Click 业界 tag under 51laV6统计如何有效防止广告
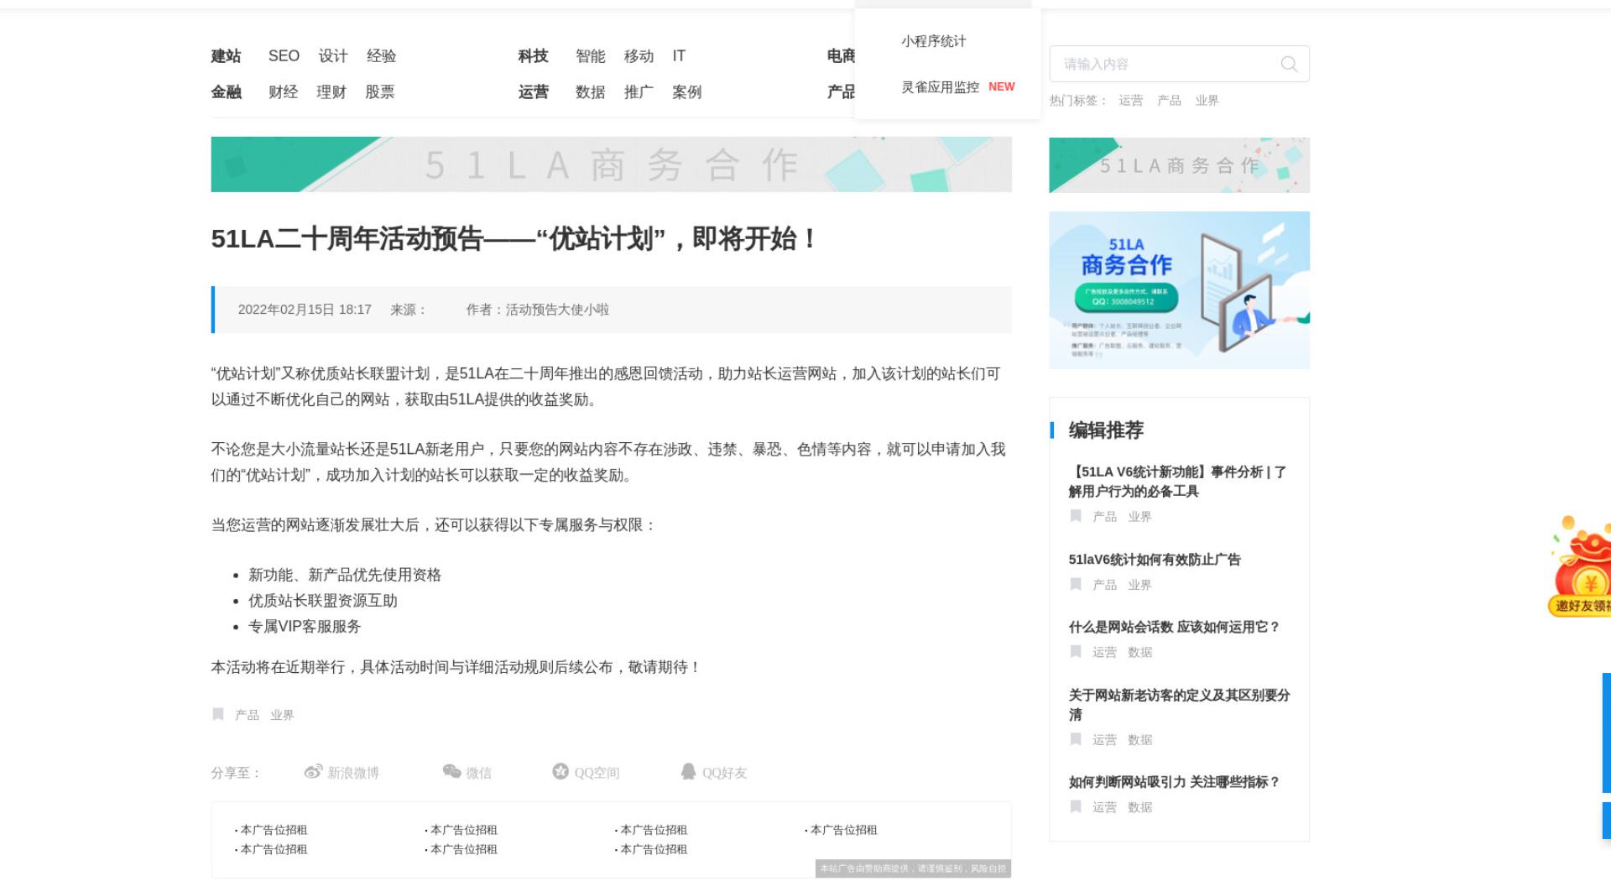The height and width of the screenshot is (881, 1611). pyautogui.click(x=1139, y=585)
